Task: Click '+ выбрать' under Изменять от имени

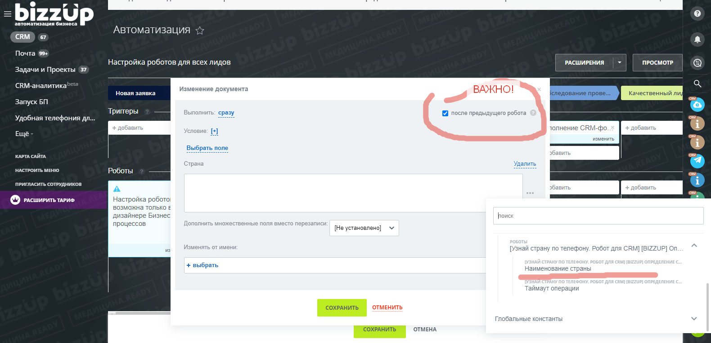Action: pyautogui.click(x=202, y=265)
